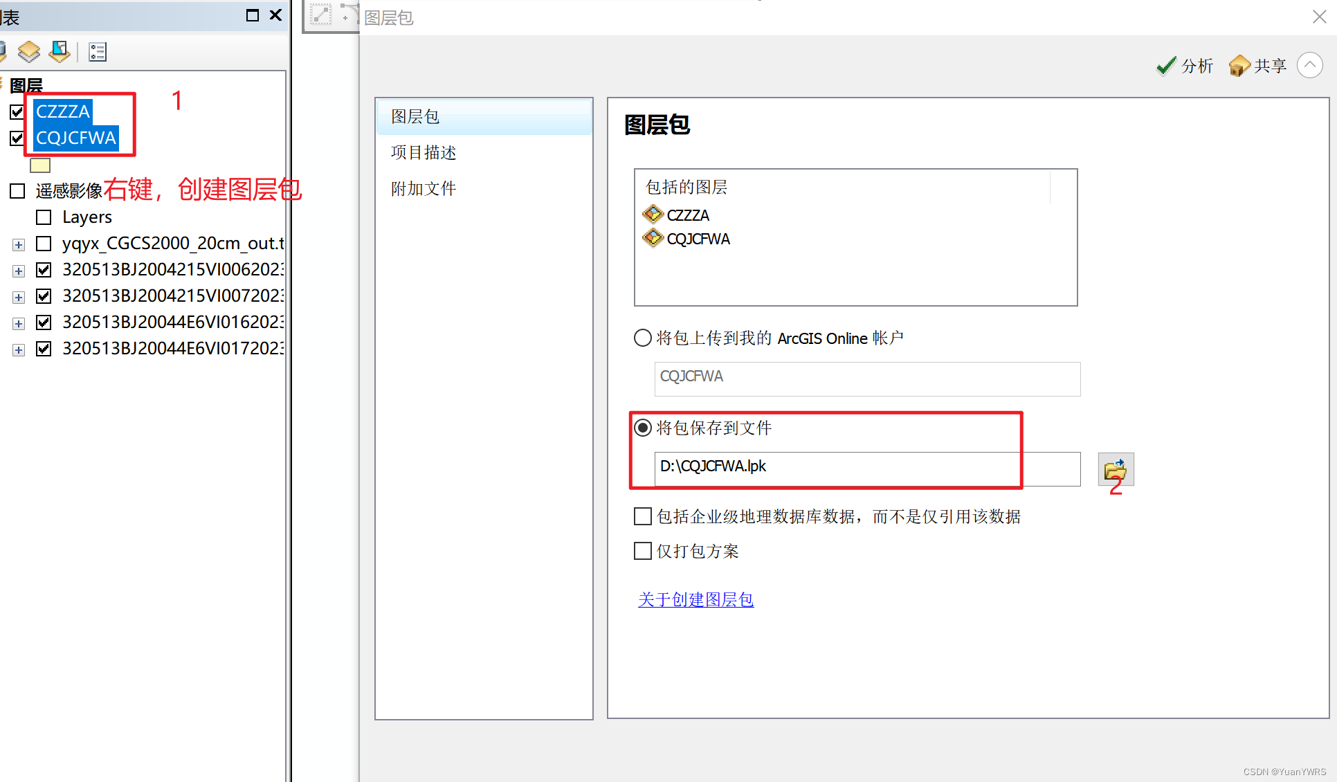
Task: Check include enterprise geodatabase data option
Action: (x=643, y=516)
